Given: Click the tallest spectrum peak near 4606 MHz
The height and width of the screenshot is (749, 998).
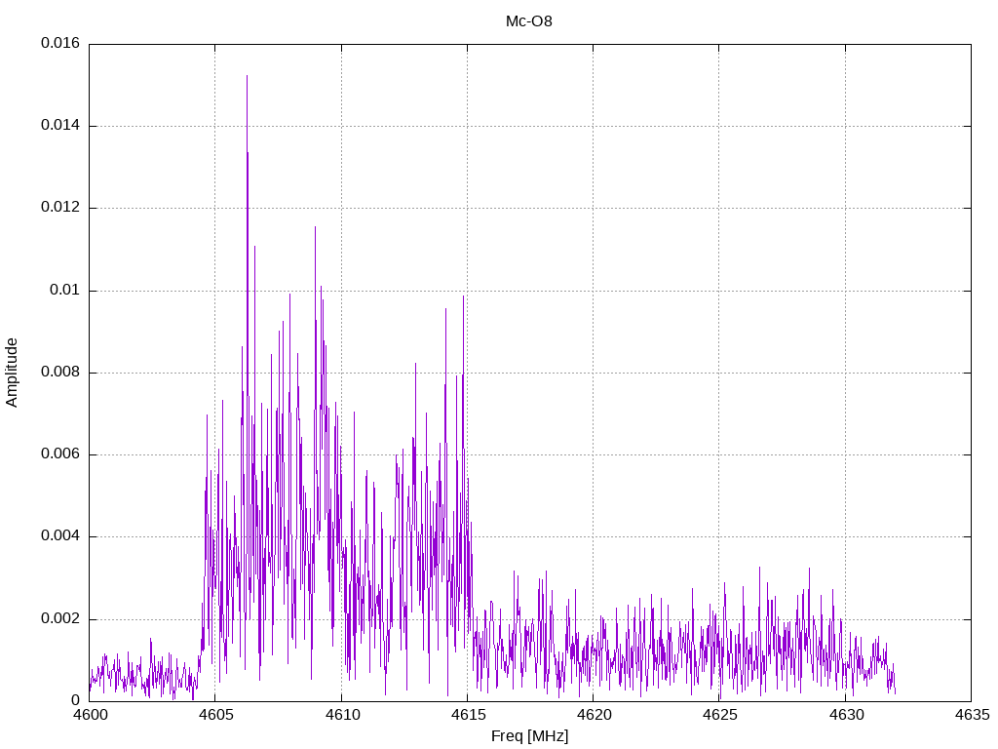Looking at the screenshot, I should point(247,78).
